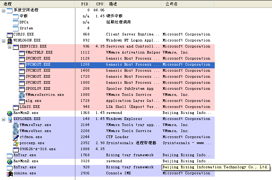Click PID value 1008
Image resolution: width=272 pixels, height=180 pixels.
point(85,149)
